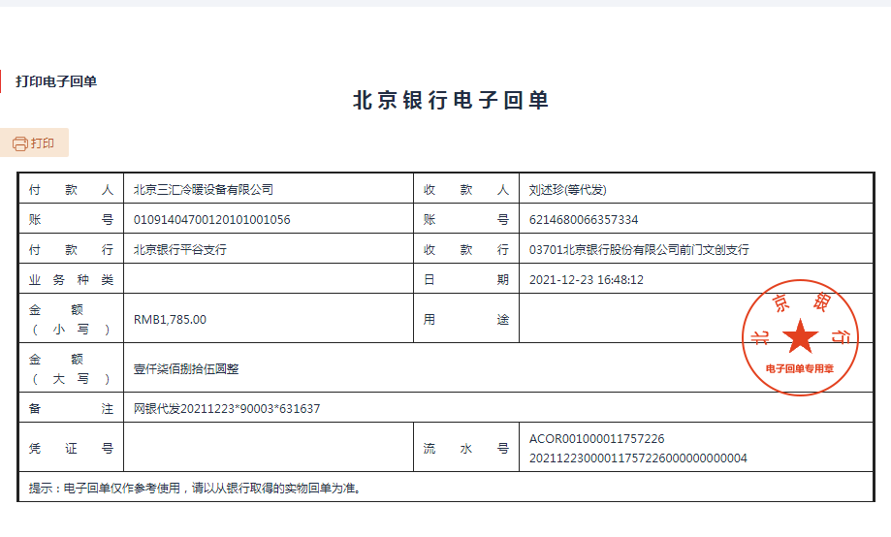The image size is (891, 537).
Task: Click payer account number 0109140470012010100 1056
Action: click(x=212, y=220)
